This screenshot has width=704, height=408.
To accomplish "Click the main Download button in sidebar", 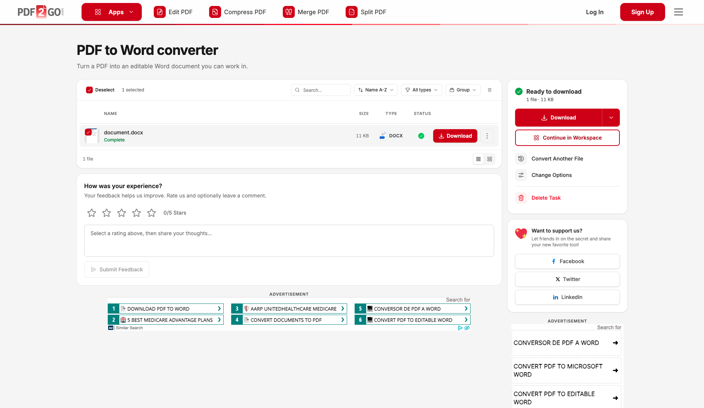I will point(558,118).
